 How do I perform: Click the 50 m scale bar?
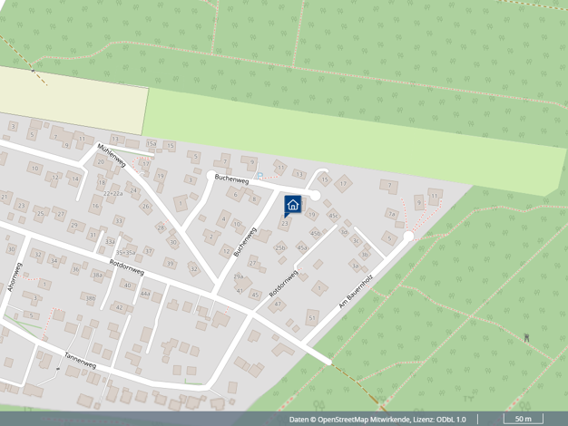pyautogui.click(x=523, y=420)
